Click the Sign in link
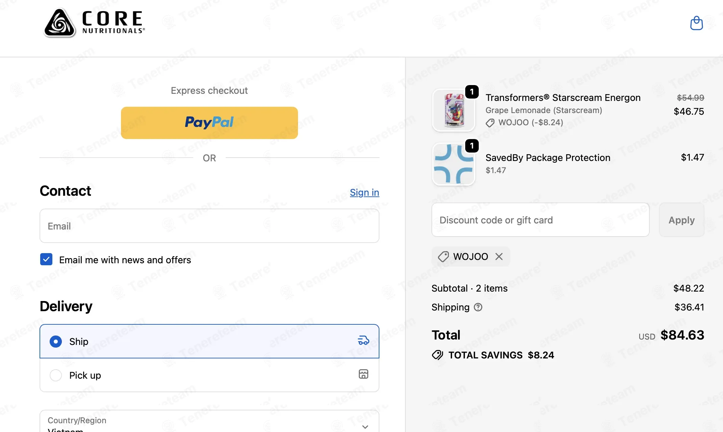This screenshot has height=432, width=723. tap(364, 192)
